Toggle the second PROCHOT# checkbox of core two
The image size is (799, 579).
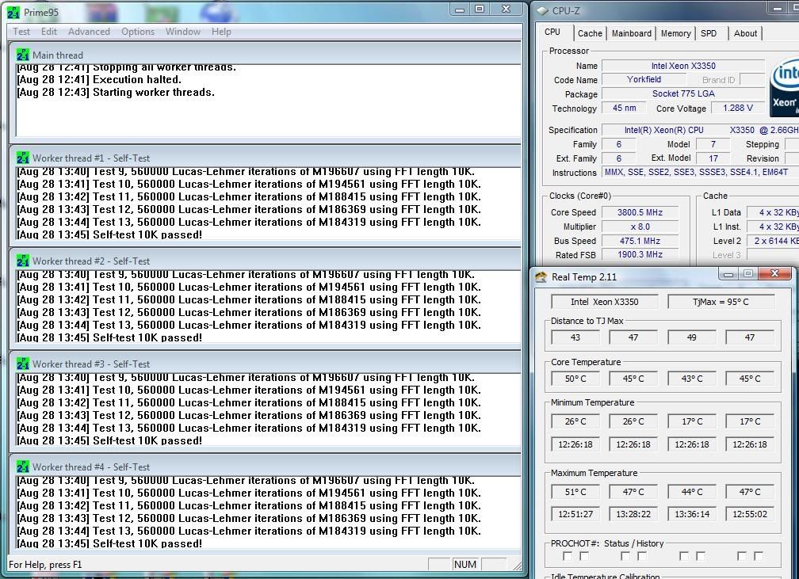[x=642, y=556]
